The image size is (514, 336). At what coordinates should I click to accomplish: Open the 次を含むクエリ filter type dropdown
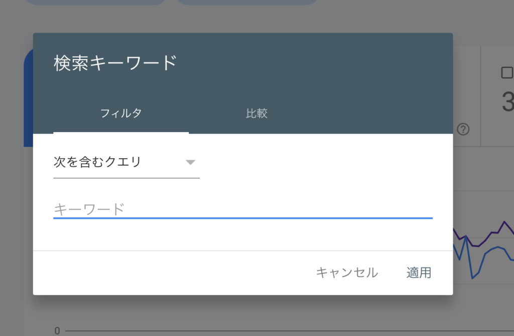126,163
